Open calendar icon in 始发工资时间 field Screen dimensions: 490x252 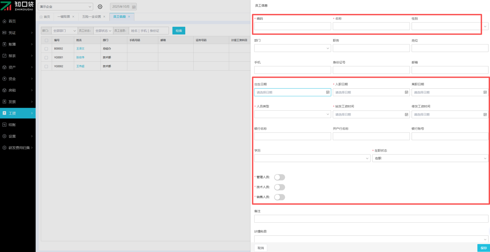(406, 114)
